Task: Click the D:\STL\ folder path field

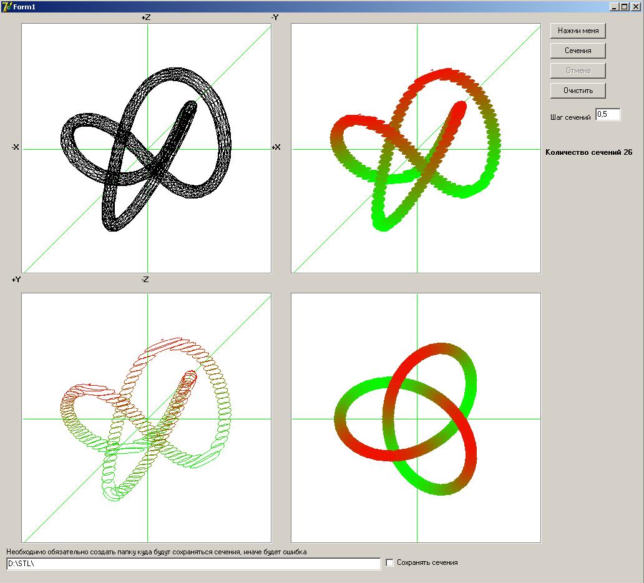Action: (x=193, y=564)
